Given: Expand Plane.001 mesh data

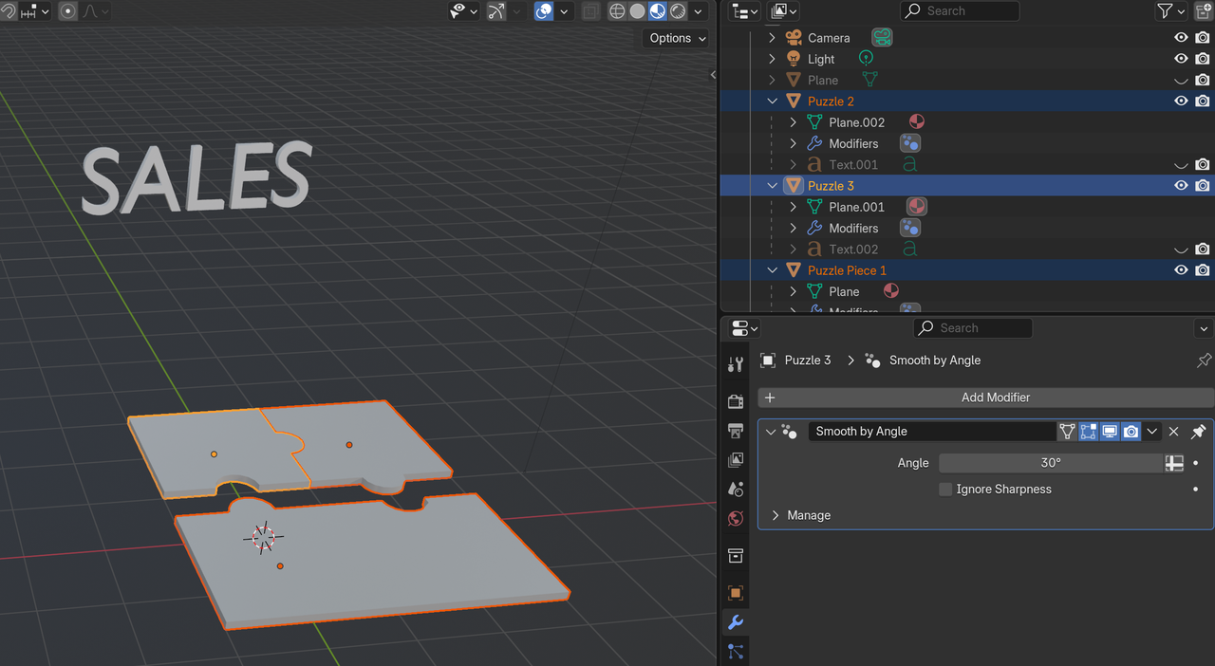Looking at the screenshot, I should 794,207.
